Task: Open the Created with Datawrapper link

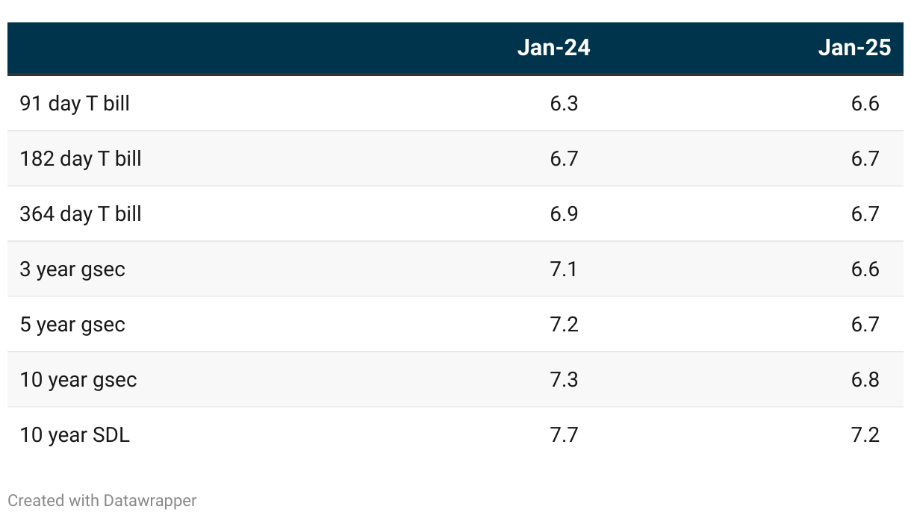Action: 102,500
